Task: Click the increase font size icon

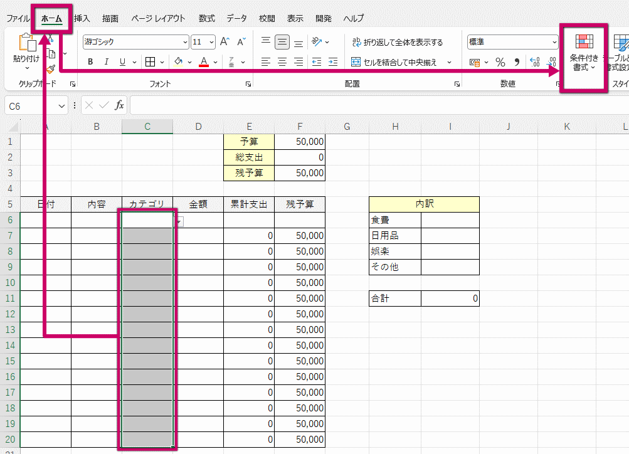Action: tap(225, 42)
